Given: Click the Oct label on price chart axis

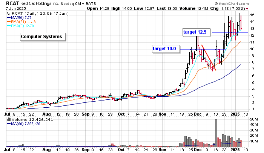Looking at the screenshot, I should click(x=121, y=114).
